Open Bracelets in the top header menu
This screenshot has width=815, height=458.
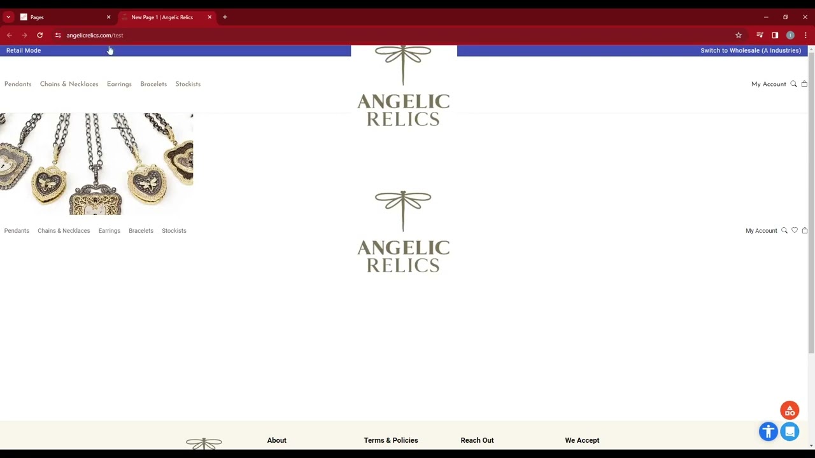pyautogui.click(x=153, y=84)
